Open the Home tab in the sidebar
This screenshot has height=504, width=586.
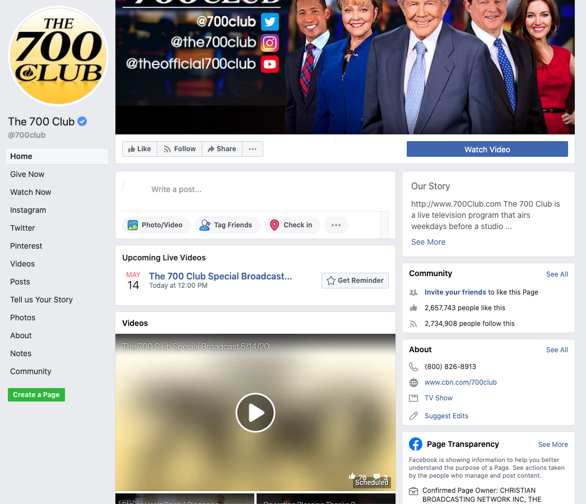coord(21,156)
